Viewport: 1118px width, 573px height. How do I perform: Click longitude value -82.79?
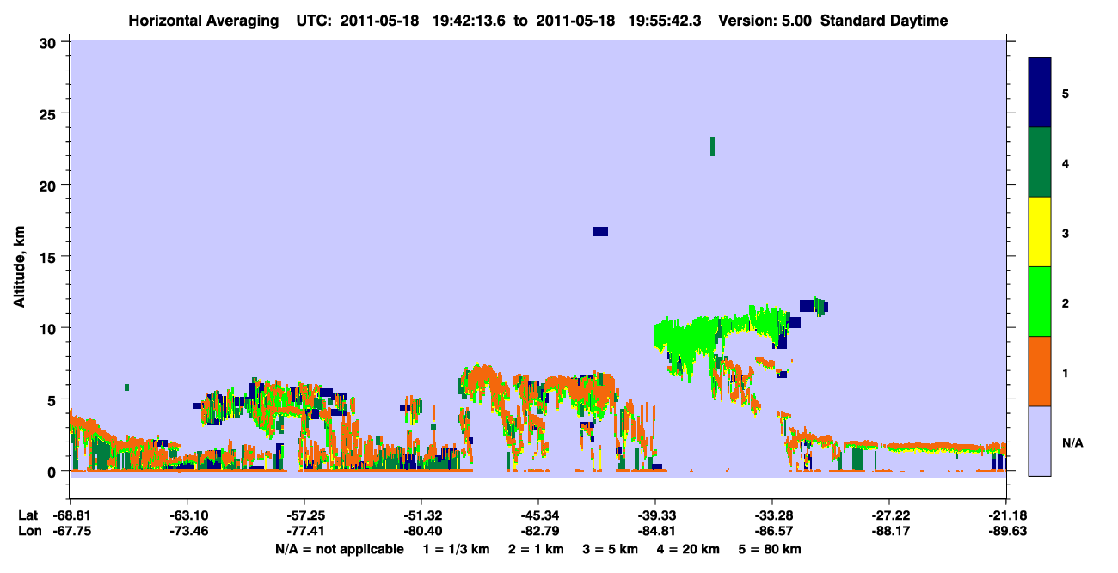[537, 531]
